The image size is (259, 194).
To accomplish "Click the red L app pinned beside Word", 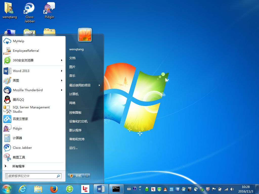I will coord(85,189).
